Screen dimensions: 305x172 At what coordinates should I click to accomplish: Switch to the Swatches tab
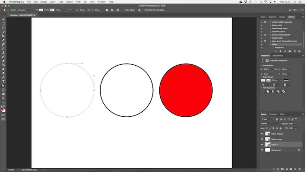(272, 17)
